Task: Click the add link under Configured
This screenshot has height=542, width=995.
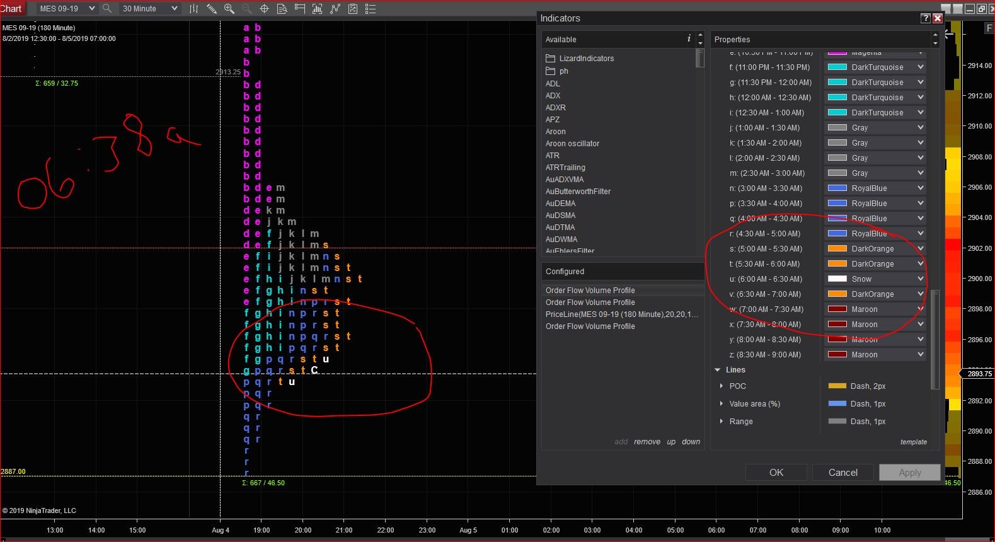Action: (x=621, y=442)
